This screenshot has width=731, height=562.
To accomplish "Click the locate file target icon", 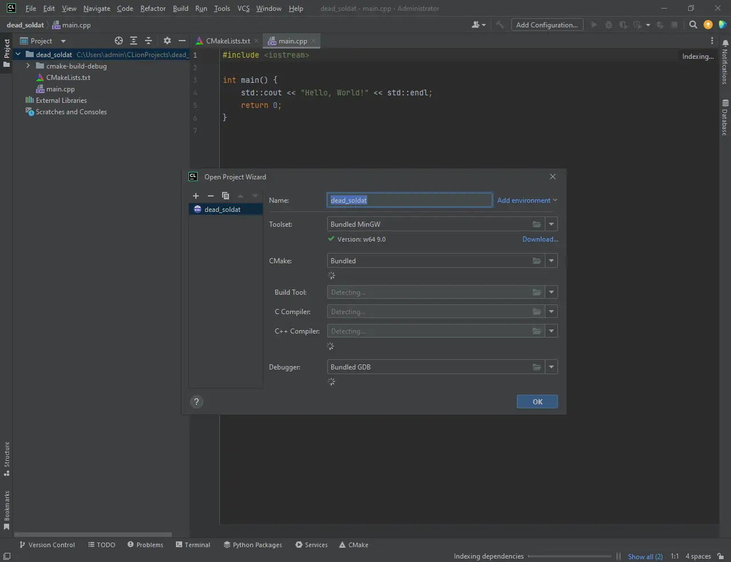I will [119, 41].
